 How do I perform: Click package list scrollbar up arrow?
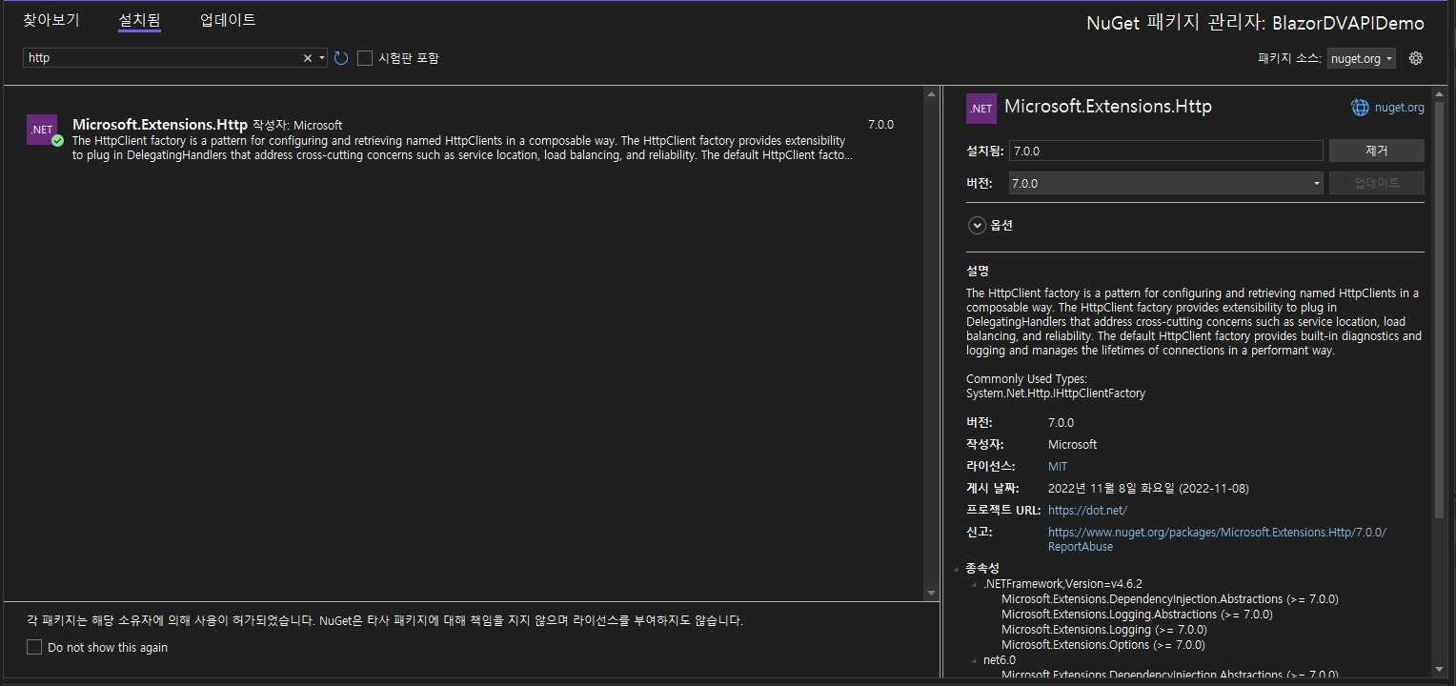pos(932,93)
